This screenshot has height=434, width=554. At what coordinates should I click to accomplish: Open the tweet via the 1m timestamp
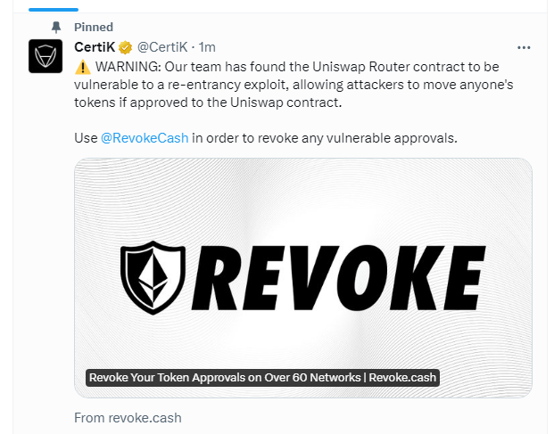[x=207, y=47]
